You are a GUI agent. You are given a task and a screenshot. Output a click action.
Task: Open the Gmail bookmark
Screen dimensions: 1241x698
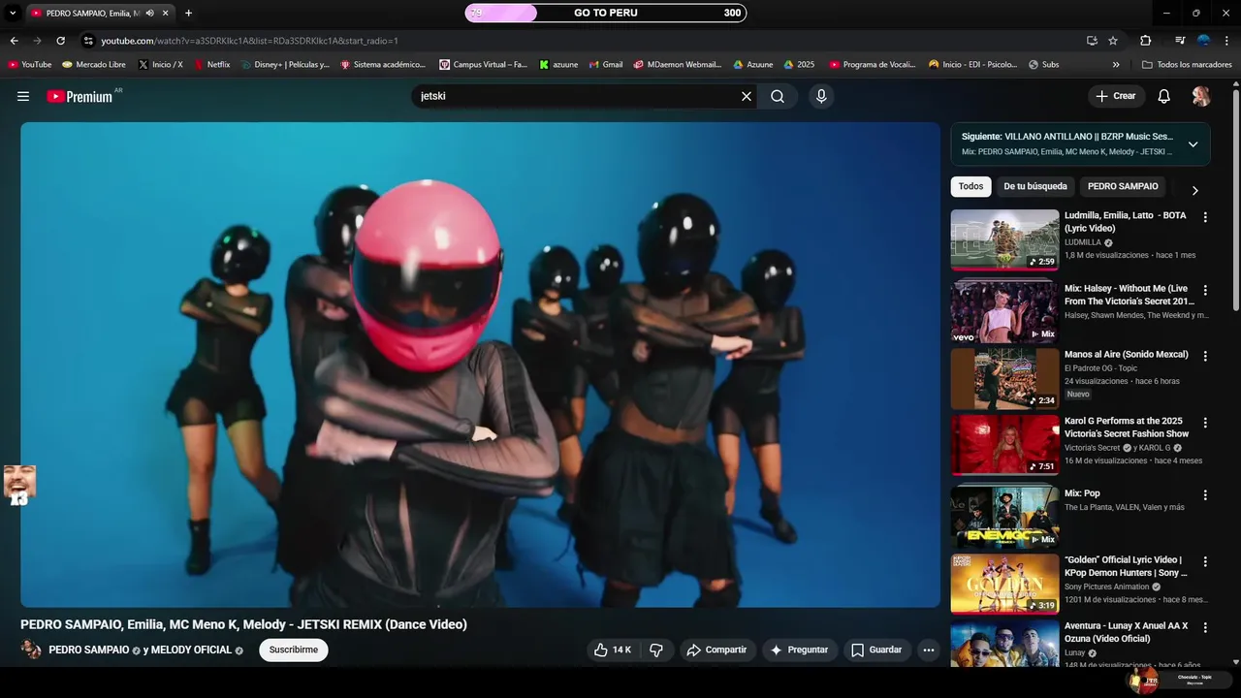pos(605,65)
